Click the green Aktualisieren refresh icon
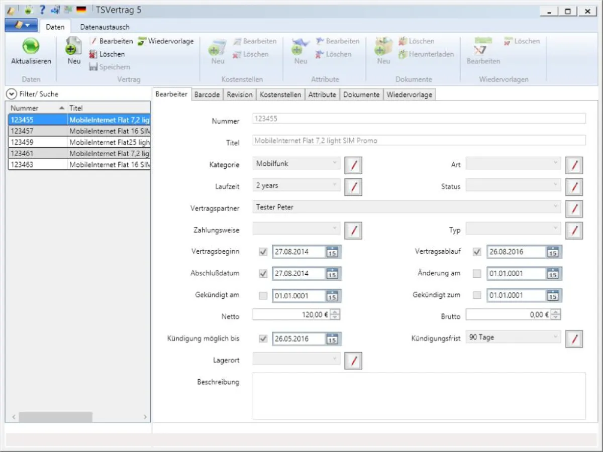Image resolution: width=603 pixels, height=452 pixels. 31,47
